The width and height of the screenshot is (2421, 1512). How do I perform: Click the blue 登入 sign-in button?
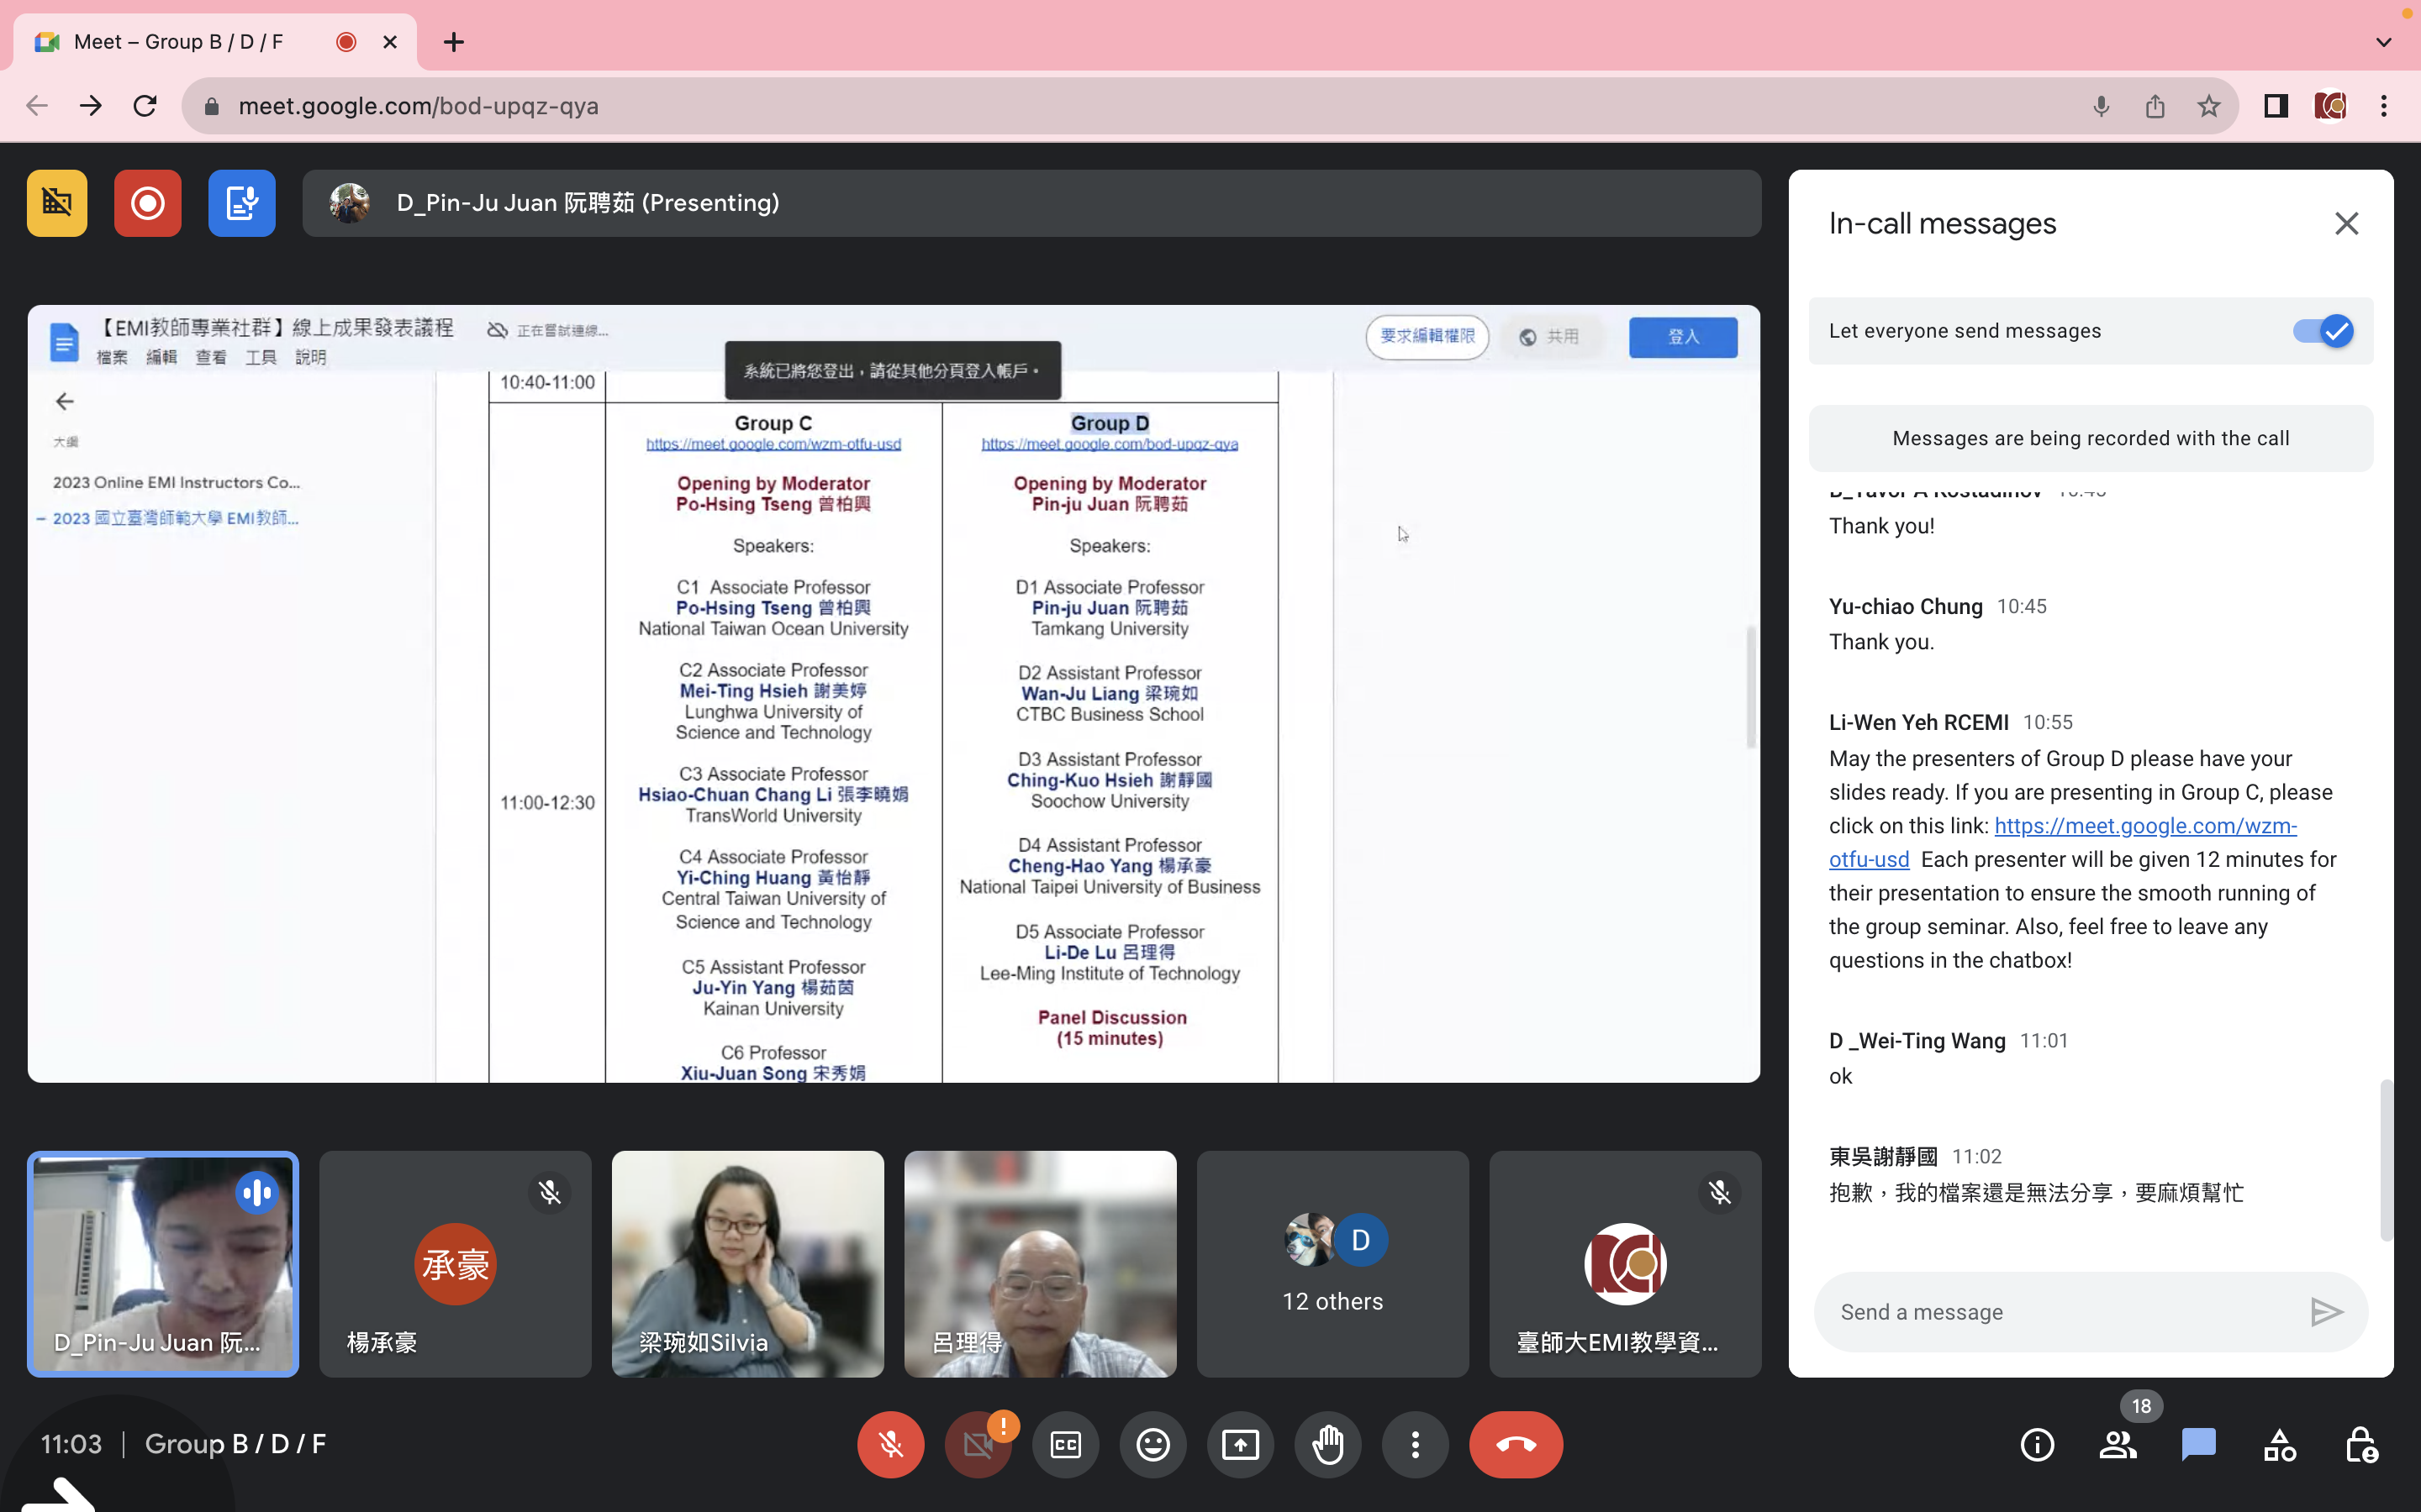click(1683, 337)
